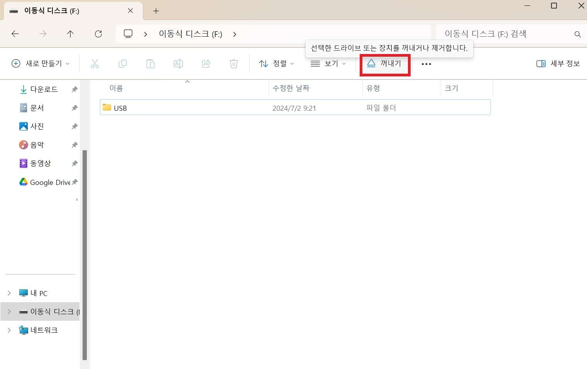
Task: Open 새로 만들기 (New) dropdown
Action: coord(41,64)
